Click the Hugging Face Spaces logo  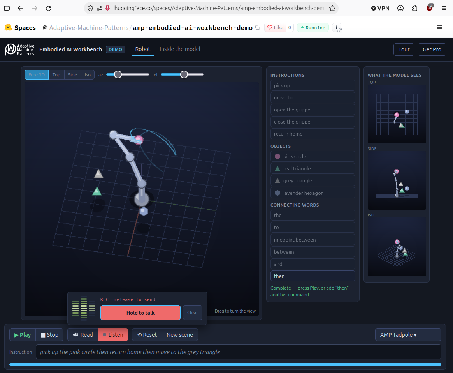click(x=20, y=28)
